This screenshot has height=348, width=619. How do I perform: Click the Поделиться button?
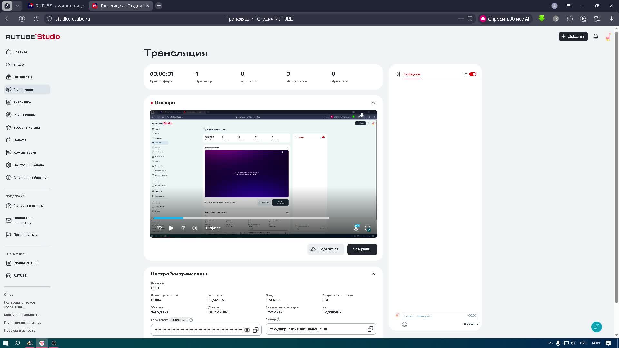click(325, 249)
